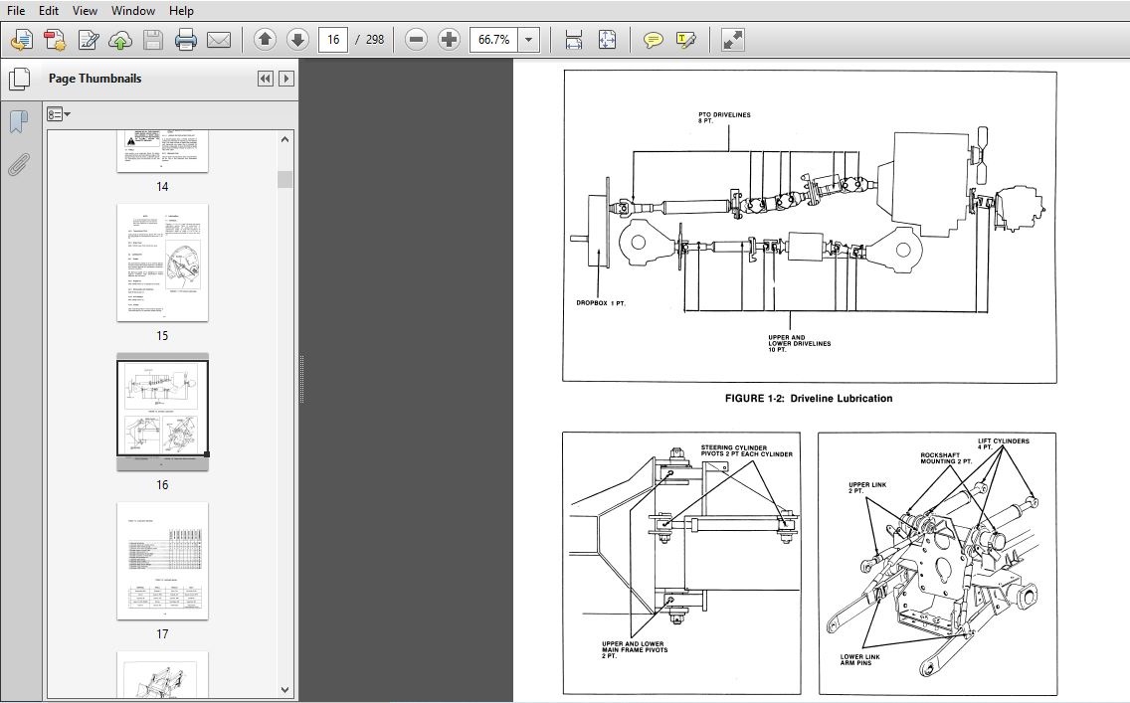This screenshot has height=703, width=1130.
Task: Click the thumbnail panel scrollbar handle
Action: point(285,179)
